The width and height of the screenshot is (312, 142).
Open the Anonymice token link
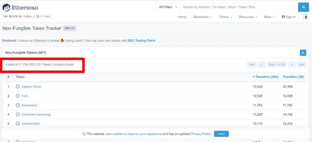29,105
